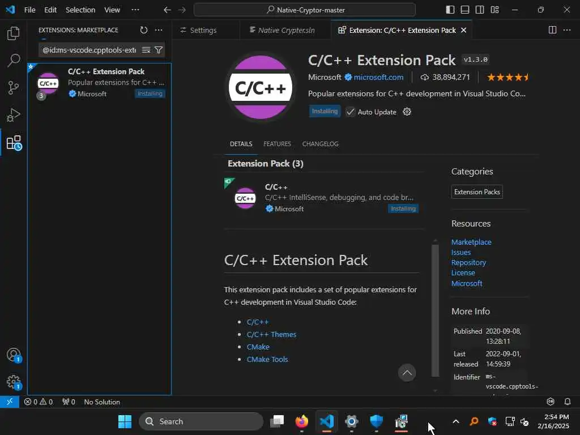Screen dimensions: 580x435
Task: Open the View menu
Action: click(x=112, y=10)
